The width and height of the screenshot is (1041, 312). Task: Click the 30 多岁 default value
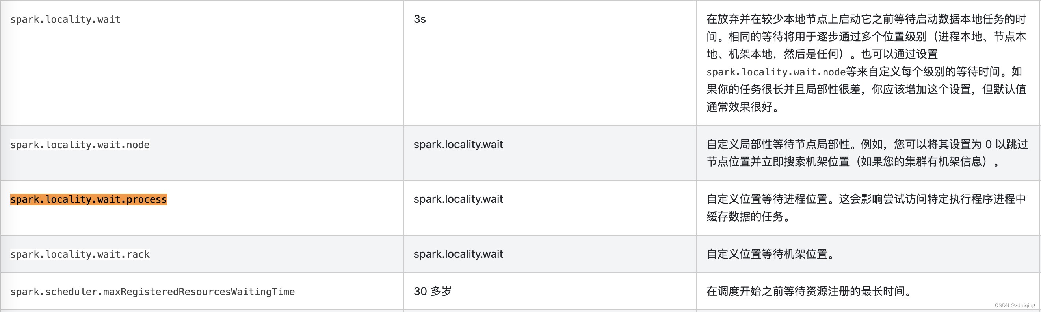pyautogui.click(x=432, y=291)
